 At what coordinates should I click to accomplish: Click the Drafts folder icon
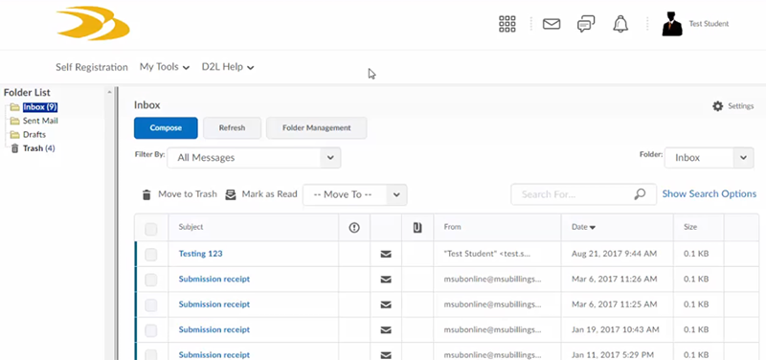click(14, 134)
